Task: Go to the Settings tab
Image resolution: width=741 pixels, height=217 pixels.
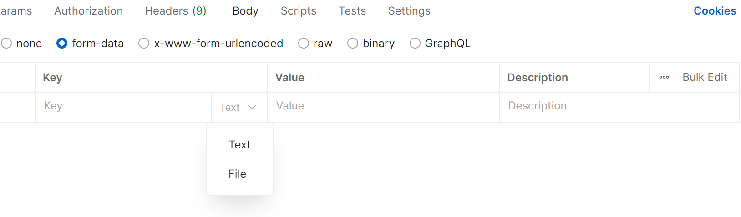Action: (409, 11)
